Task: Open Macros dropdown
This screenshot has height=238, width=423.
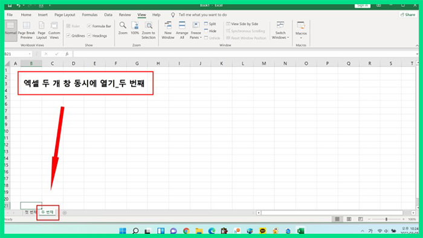Action: point(301,30)
